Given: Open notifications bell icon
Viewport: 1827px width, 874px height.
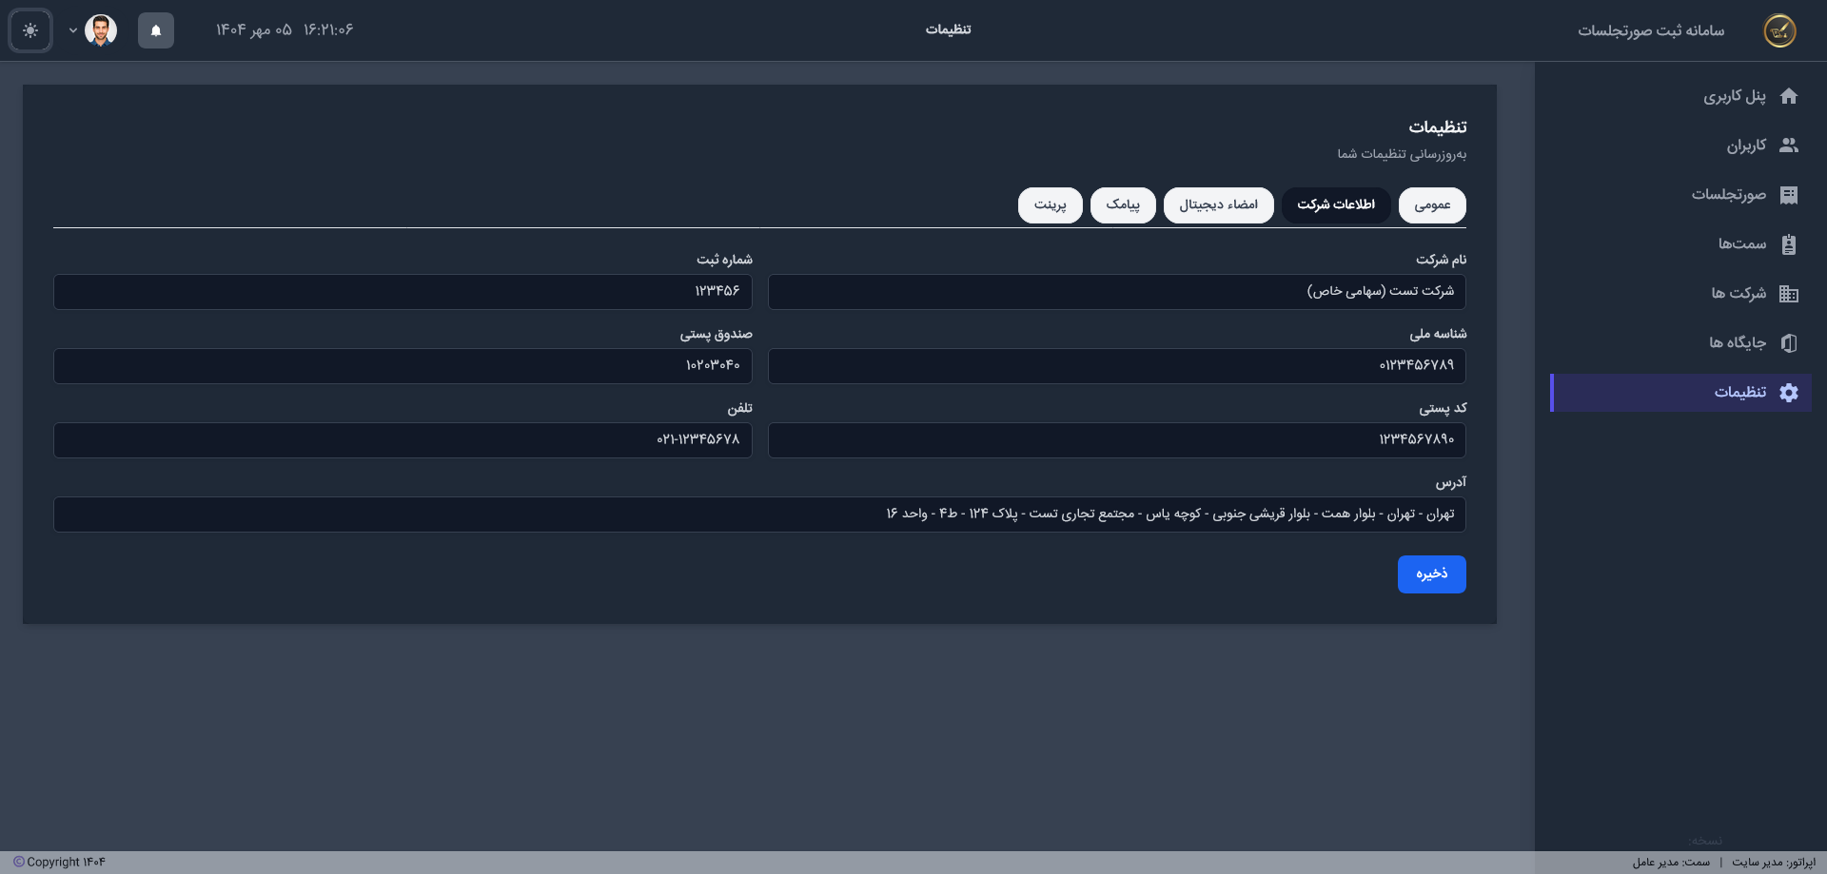Looking at the screenshot, I should tap(156, 30).
